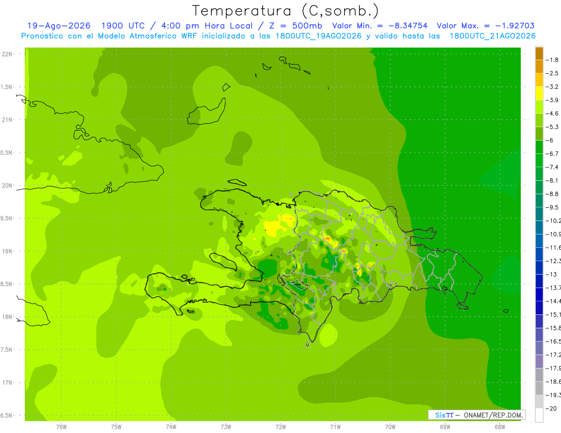Click the 'Valor Min. = -8.34754' text
Screen dimensions: 561x433
(x=380, y=26)
